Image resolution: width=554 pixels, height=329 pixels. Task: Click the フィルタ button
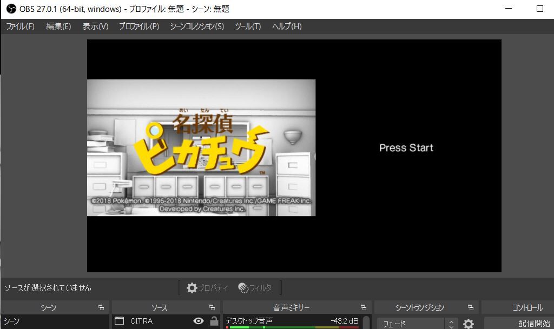[255, 288]
